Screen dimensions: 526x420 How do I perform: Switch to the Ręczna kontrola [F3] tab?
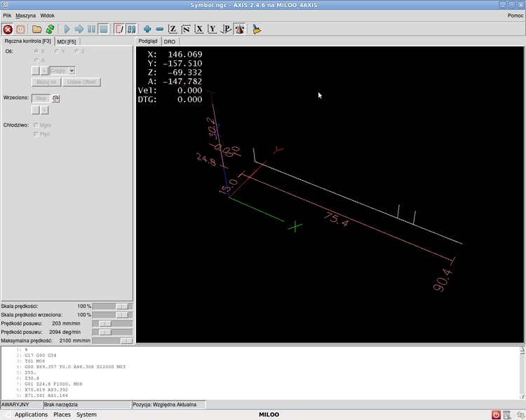[x=27, y=41]
